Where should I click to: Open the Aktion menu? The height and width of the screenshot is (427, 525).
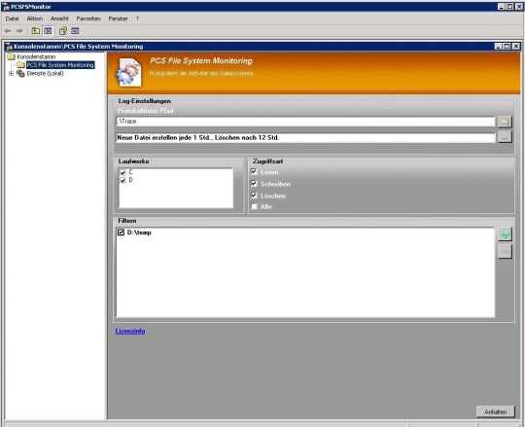(35, 18)
